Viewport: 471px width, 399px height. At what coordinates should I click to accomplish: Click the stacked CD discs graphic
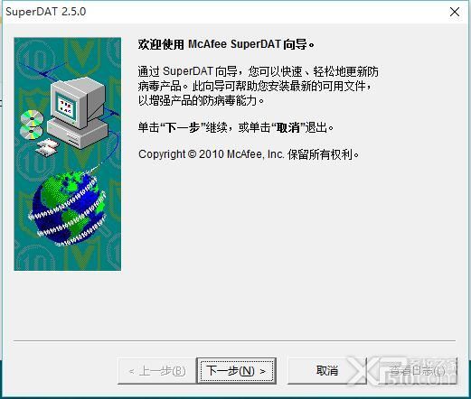click(x=32, y=125)
